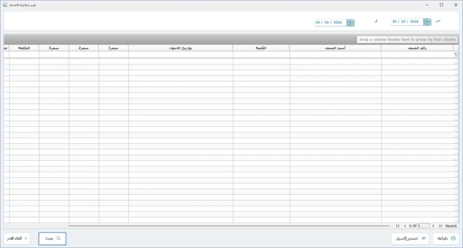Close the report window
The width and height of the screenshot is (463, 248).
click(456, 5)
